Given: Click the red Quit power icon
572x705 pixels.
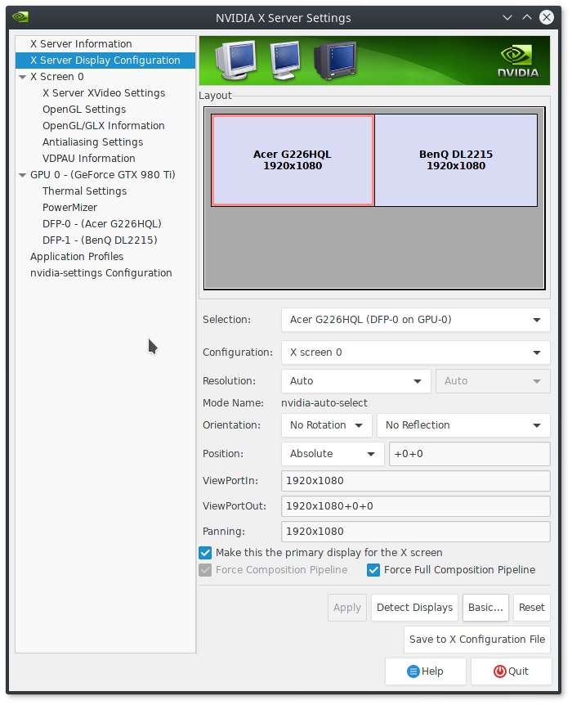Looking at the screenshot, I should [499, 671].
